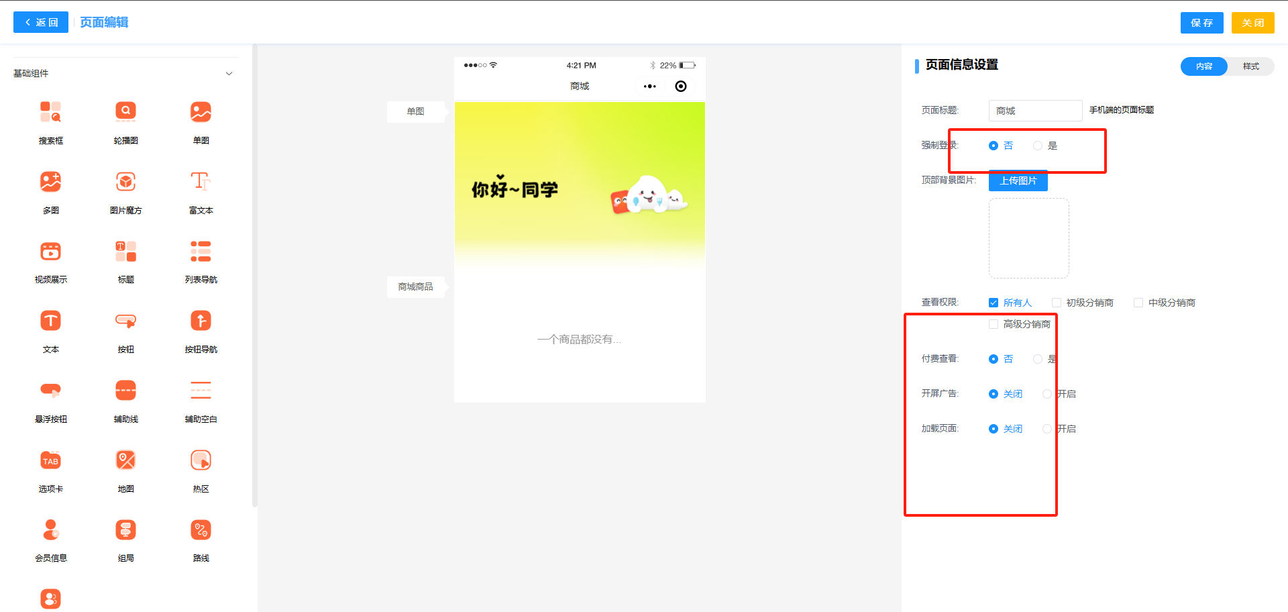Focus the 页面标题 page title input field
Image resolution: width=1288 pixels, height=612 pixels.
click(x=1035, y=111)
